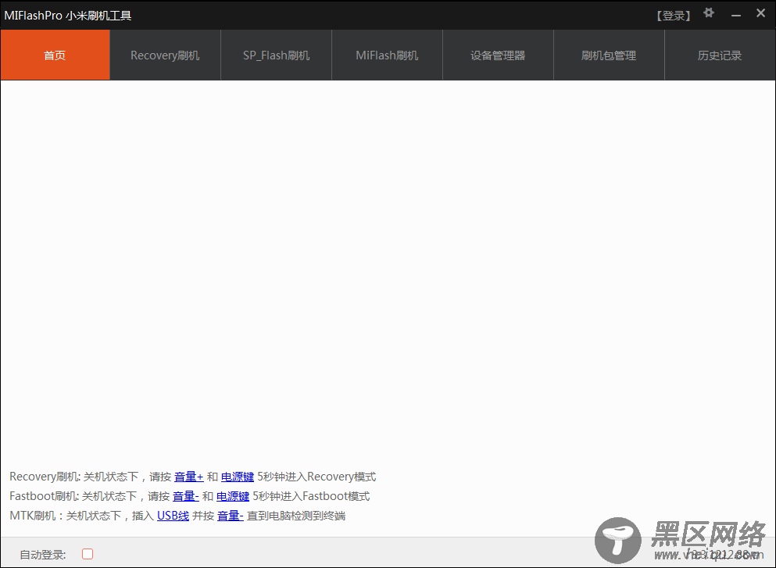Enable the 自动登录 checkbox
The image size is (776, 568).
pyautogui.click(x=88, y=554)
